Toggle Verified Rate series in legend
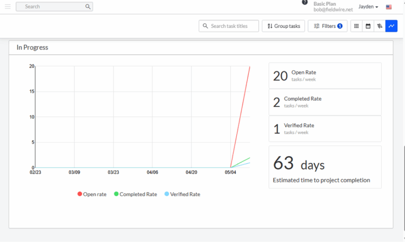405x242 pixels. [183, 194]
